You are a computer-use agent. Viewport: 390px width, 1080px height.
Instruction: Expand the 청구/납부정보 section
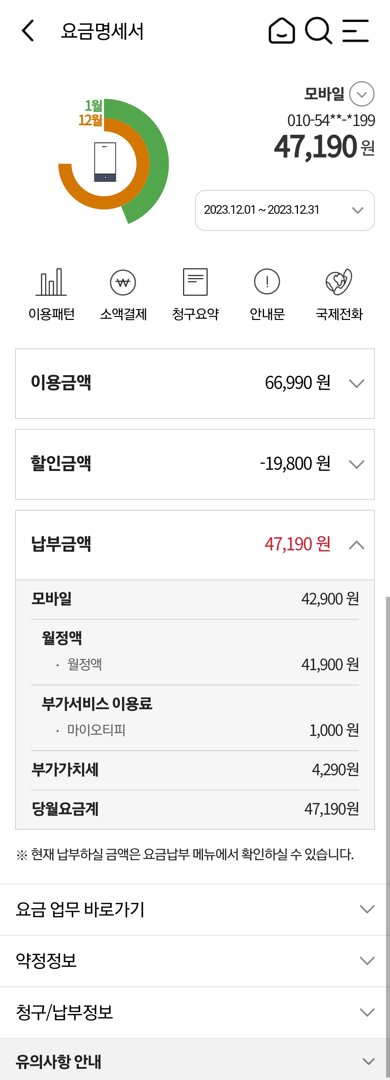coord(367,1012)
